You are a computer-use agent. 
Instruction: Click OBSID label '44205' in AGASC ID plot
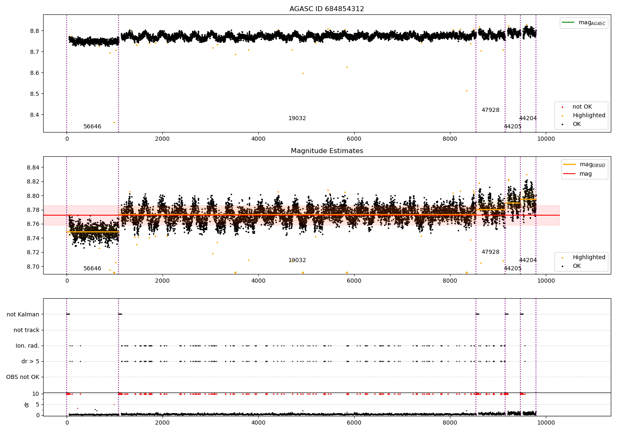point(513,127)
